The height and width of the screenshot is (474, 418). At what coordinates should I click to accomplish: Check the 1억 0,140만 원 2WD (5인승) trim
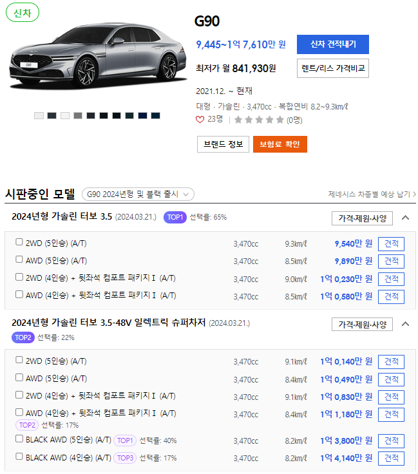19,360
